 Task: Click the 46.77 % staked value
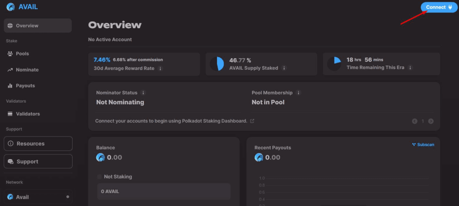click(x=240, y=60)
